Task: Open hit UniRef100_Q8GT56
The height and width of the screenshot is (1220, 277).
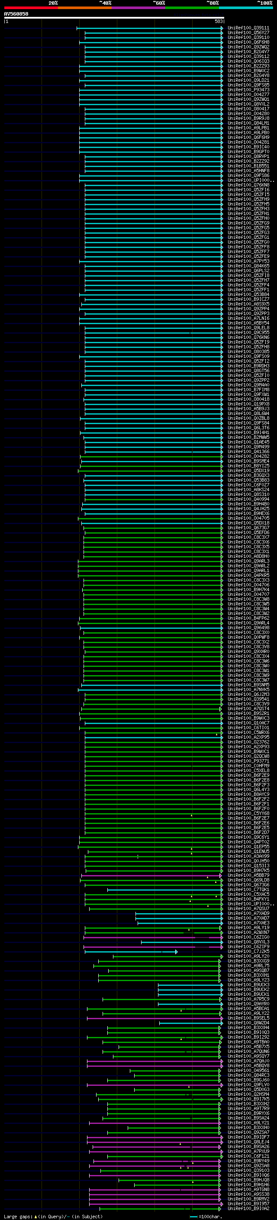Action: (x=248, y=371)
